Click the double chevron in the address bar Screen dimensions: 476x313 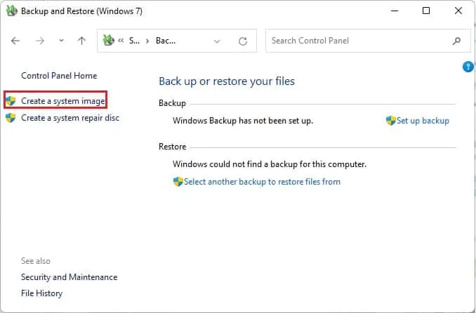coord(121,41)
